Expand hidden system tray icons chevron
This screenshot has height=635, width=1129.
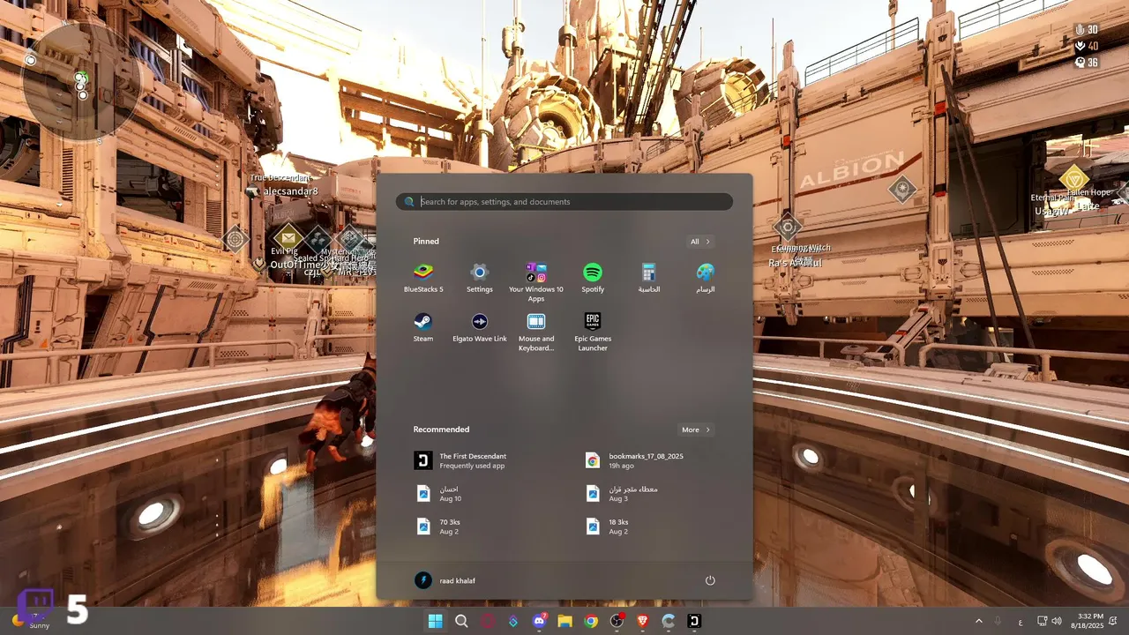[x=978, y=621]
